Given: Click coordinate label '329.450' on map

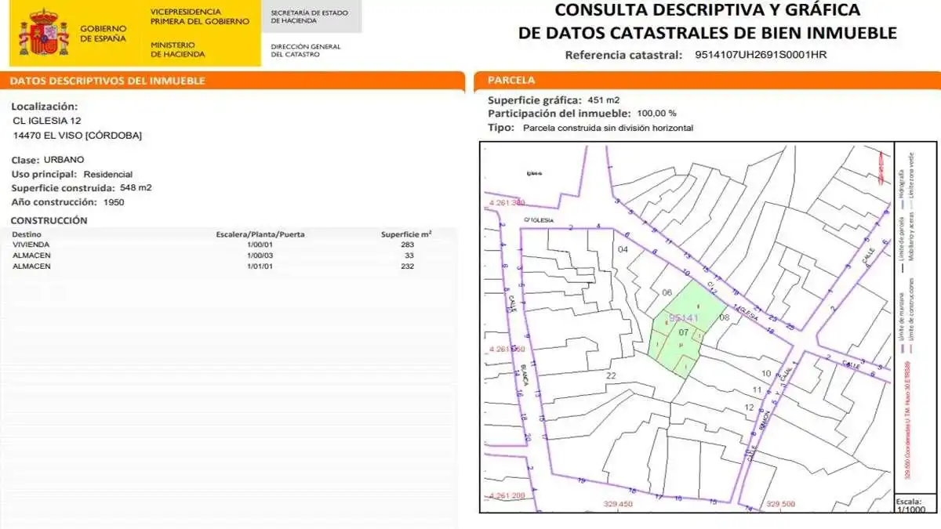Looking at the screenshot, I should pos(617,504).
